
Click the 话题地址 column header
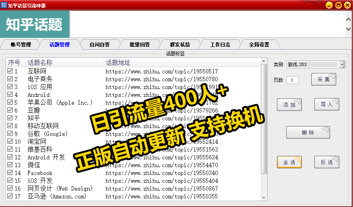coord(182,62)
